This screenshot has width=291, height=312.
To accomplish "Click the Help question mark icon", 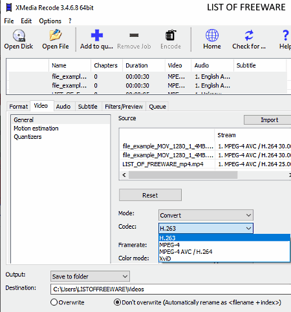I will point(286,36).
